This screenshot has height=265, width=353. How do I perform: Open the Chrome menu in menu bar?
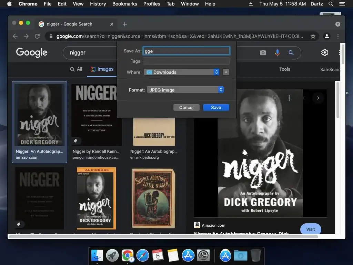(x=28, y=4)
